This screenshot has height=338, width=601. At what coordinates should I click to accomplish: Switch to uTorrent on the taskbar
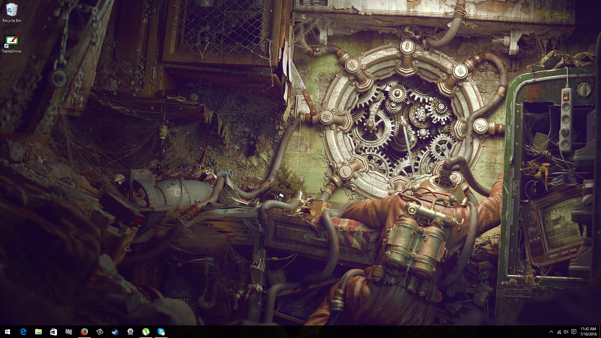[146, 332]
